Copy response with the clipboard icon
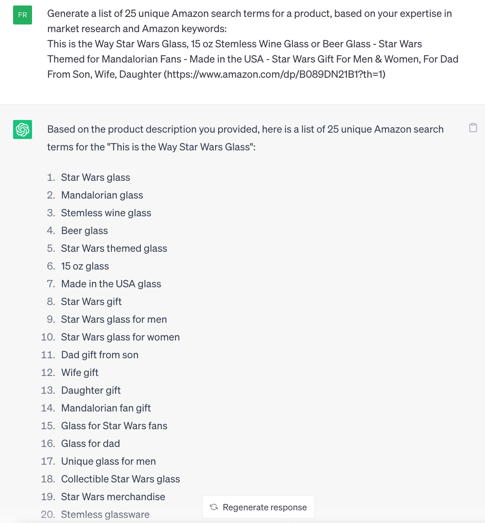The image size is (485, 523). [x=473, y=128]
